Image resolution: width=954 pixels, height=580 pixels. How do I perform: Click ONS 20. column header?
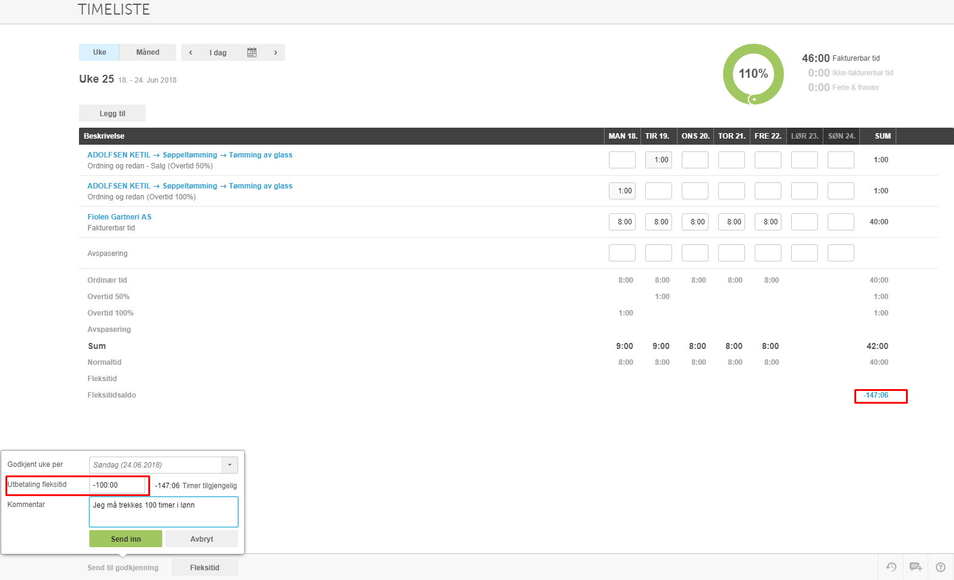pyautogui.click(x=696, y=136)
